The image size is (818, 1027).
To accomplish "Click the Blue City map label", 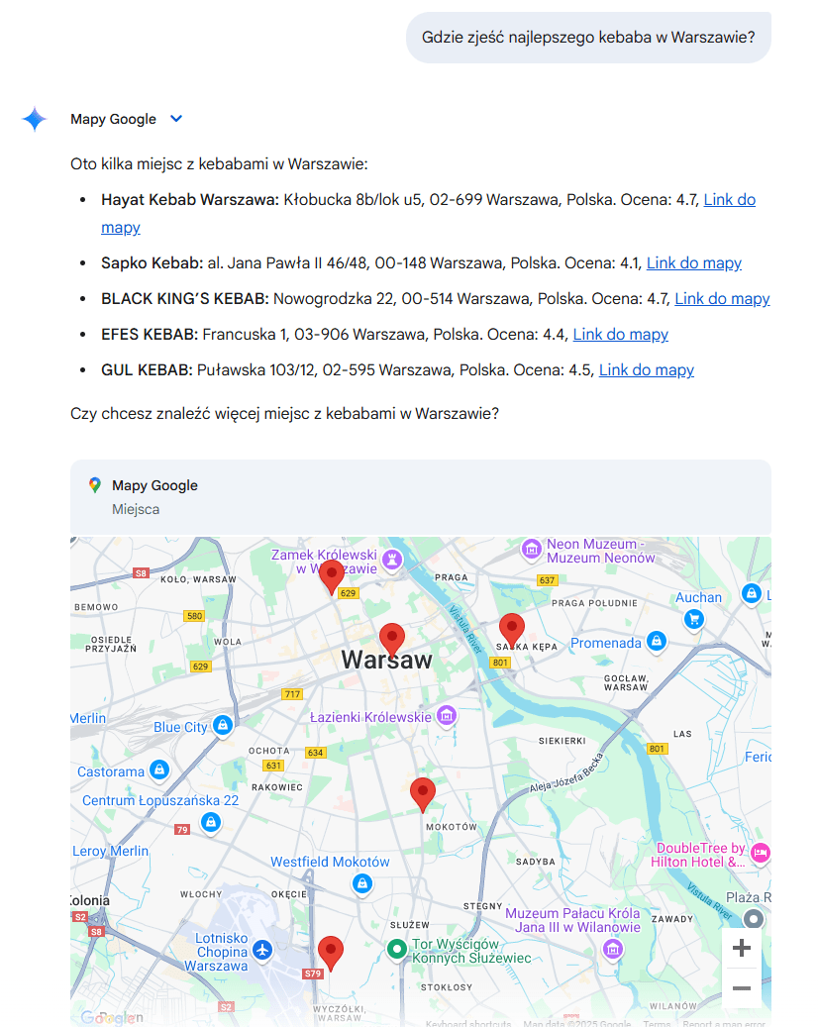I will pyautogui.click(x=181, y=727).
